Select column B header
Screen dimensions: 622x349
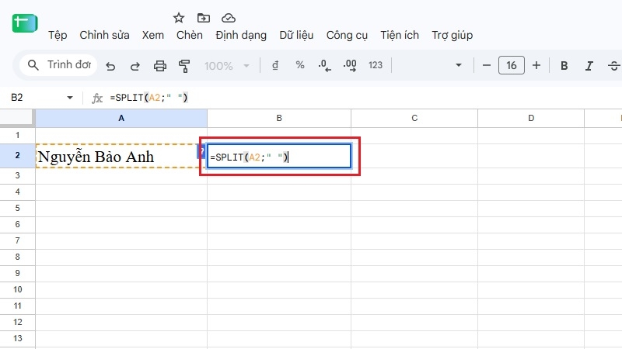point(279,118)
